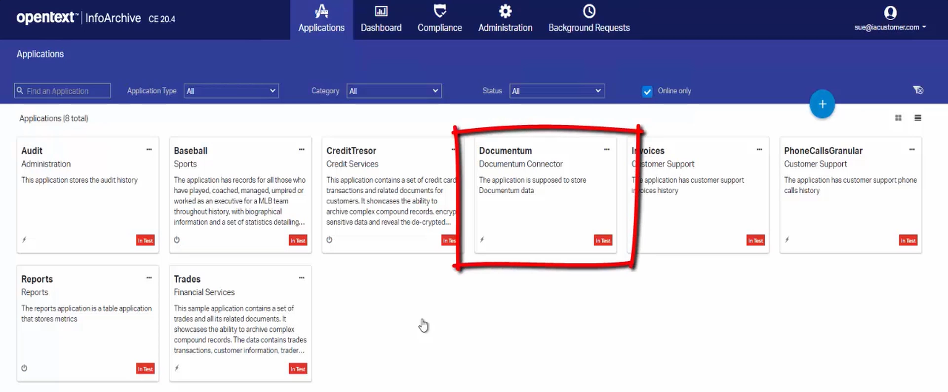Image resolution: width=948 pixels, height=392 pixels.
Task: Expand the Status filter dropdown
Action: tap(557, 91)
